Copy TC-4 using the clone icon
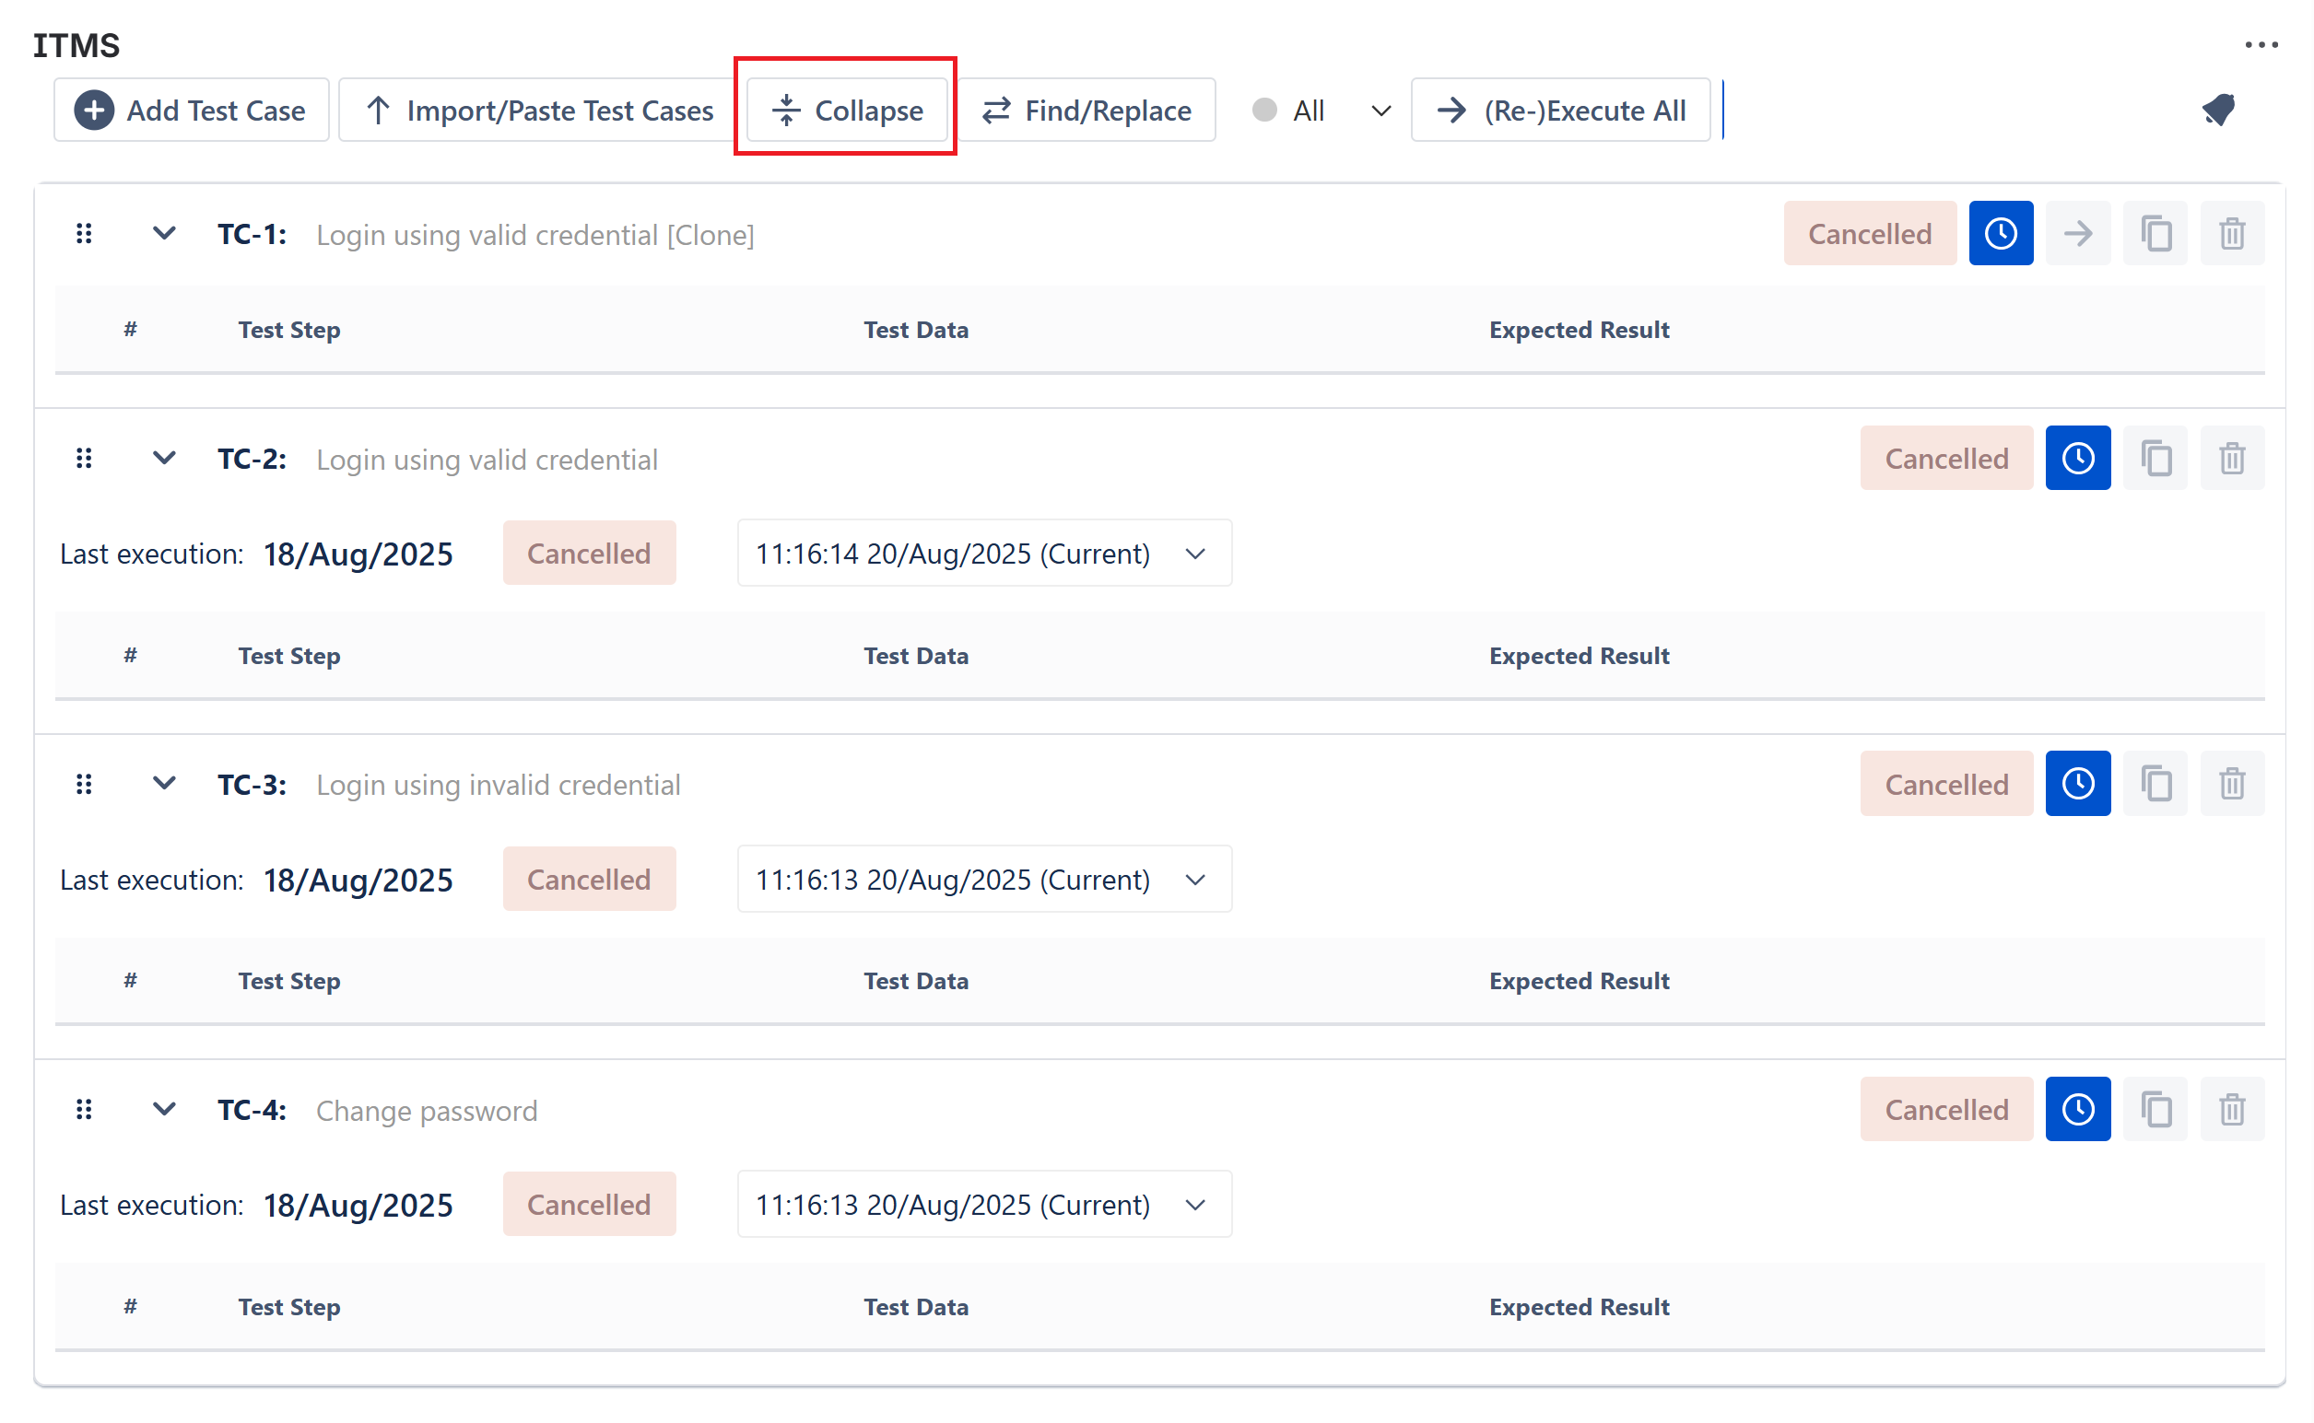 pos(2154,1110)
